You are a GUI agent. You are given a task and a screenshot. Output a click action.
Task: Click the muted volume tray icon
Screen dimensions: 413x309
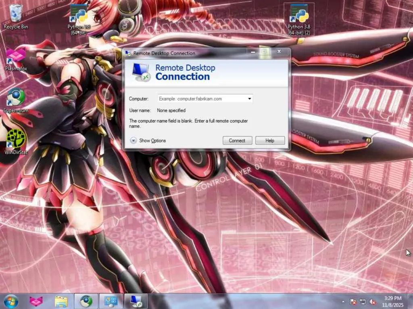coord(372,302)
